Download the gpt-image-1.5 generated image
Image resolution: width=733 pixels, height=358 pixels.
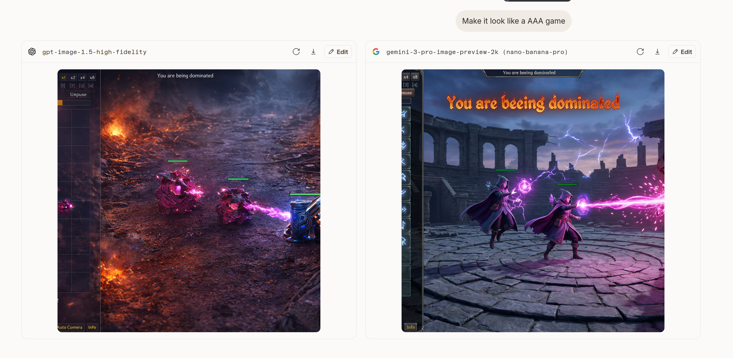tap(313, 52)
